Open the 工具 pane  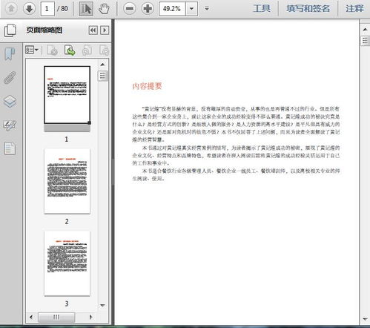point(261,9)
